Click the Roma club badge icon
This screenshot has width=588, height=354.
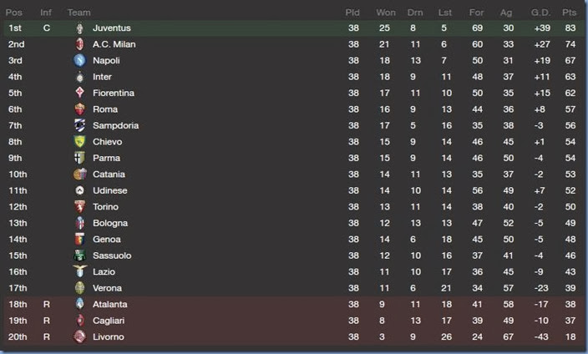pos(80,109)
